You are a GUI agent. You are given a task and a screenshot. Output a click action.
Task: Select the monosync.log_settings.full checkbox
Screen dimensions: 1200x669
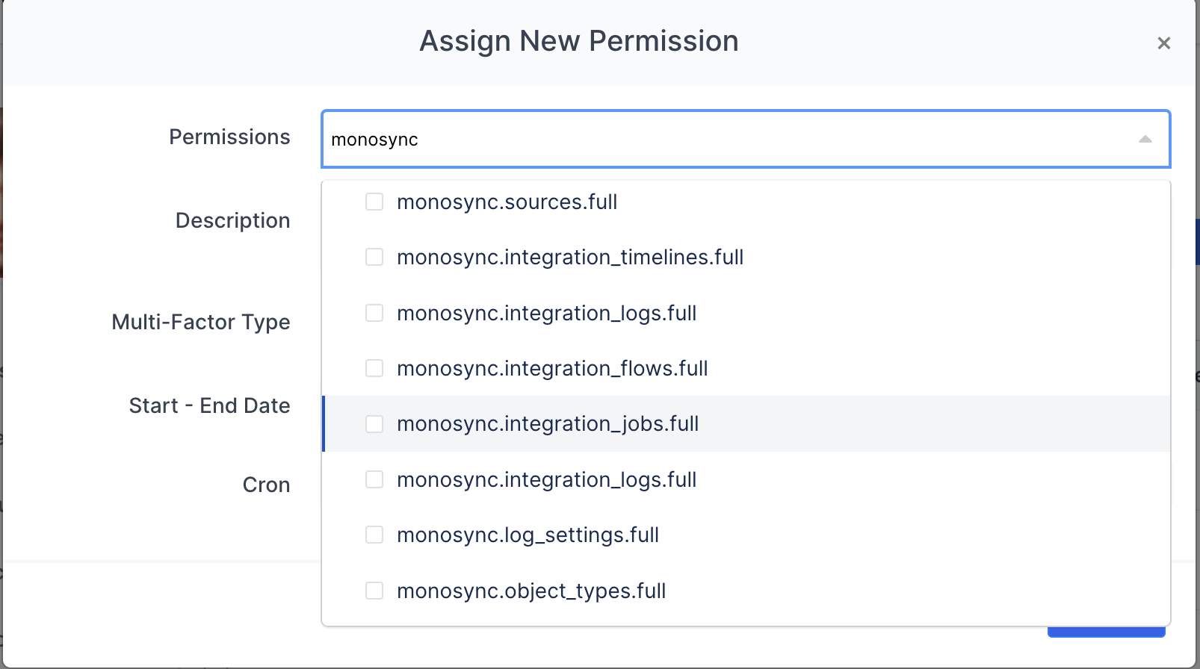point(374,535)
